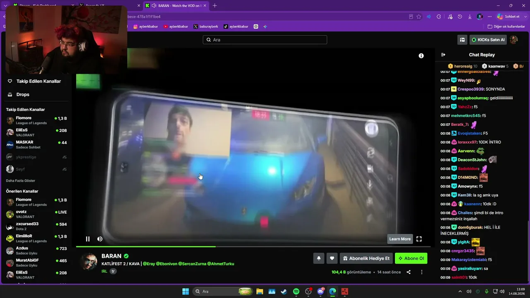Open Steam from the taskbar

284,291
